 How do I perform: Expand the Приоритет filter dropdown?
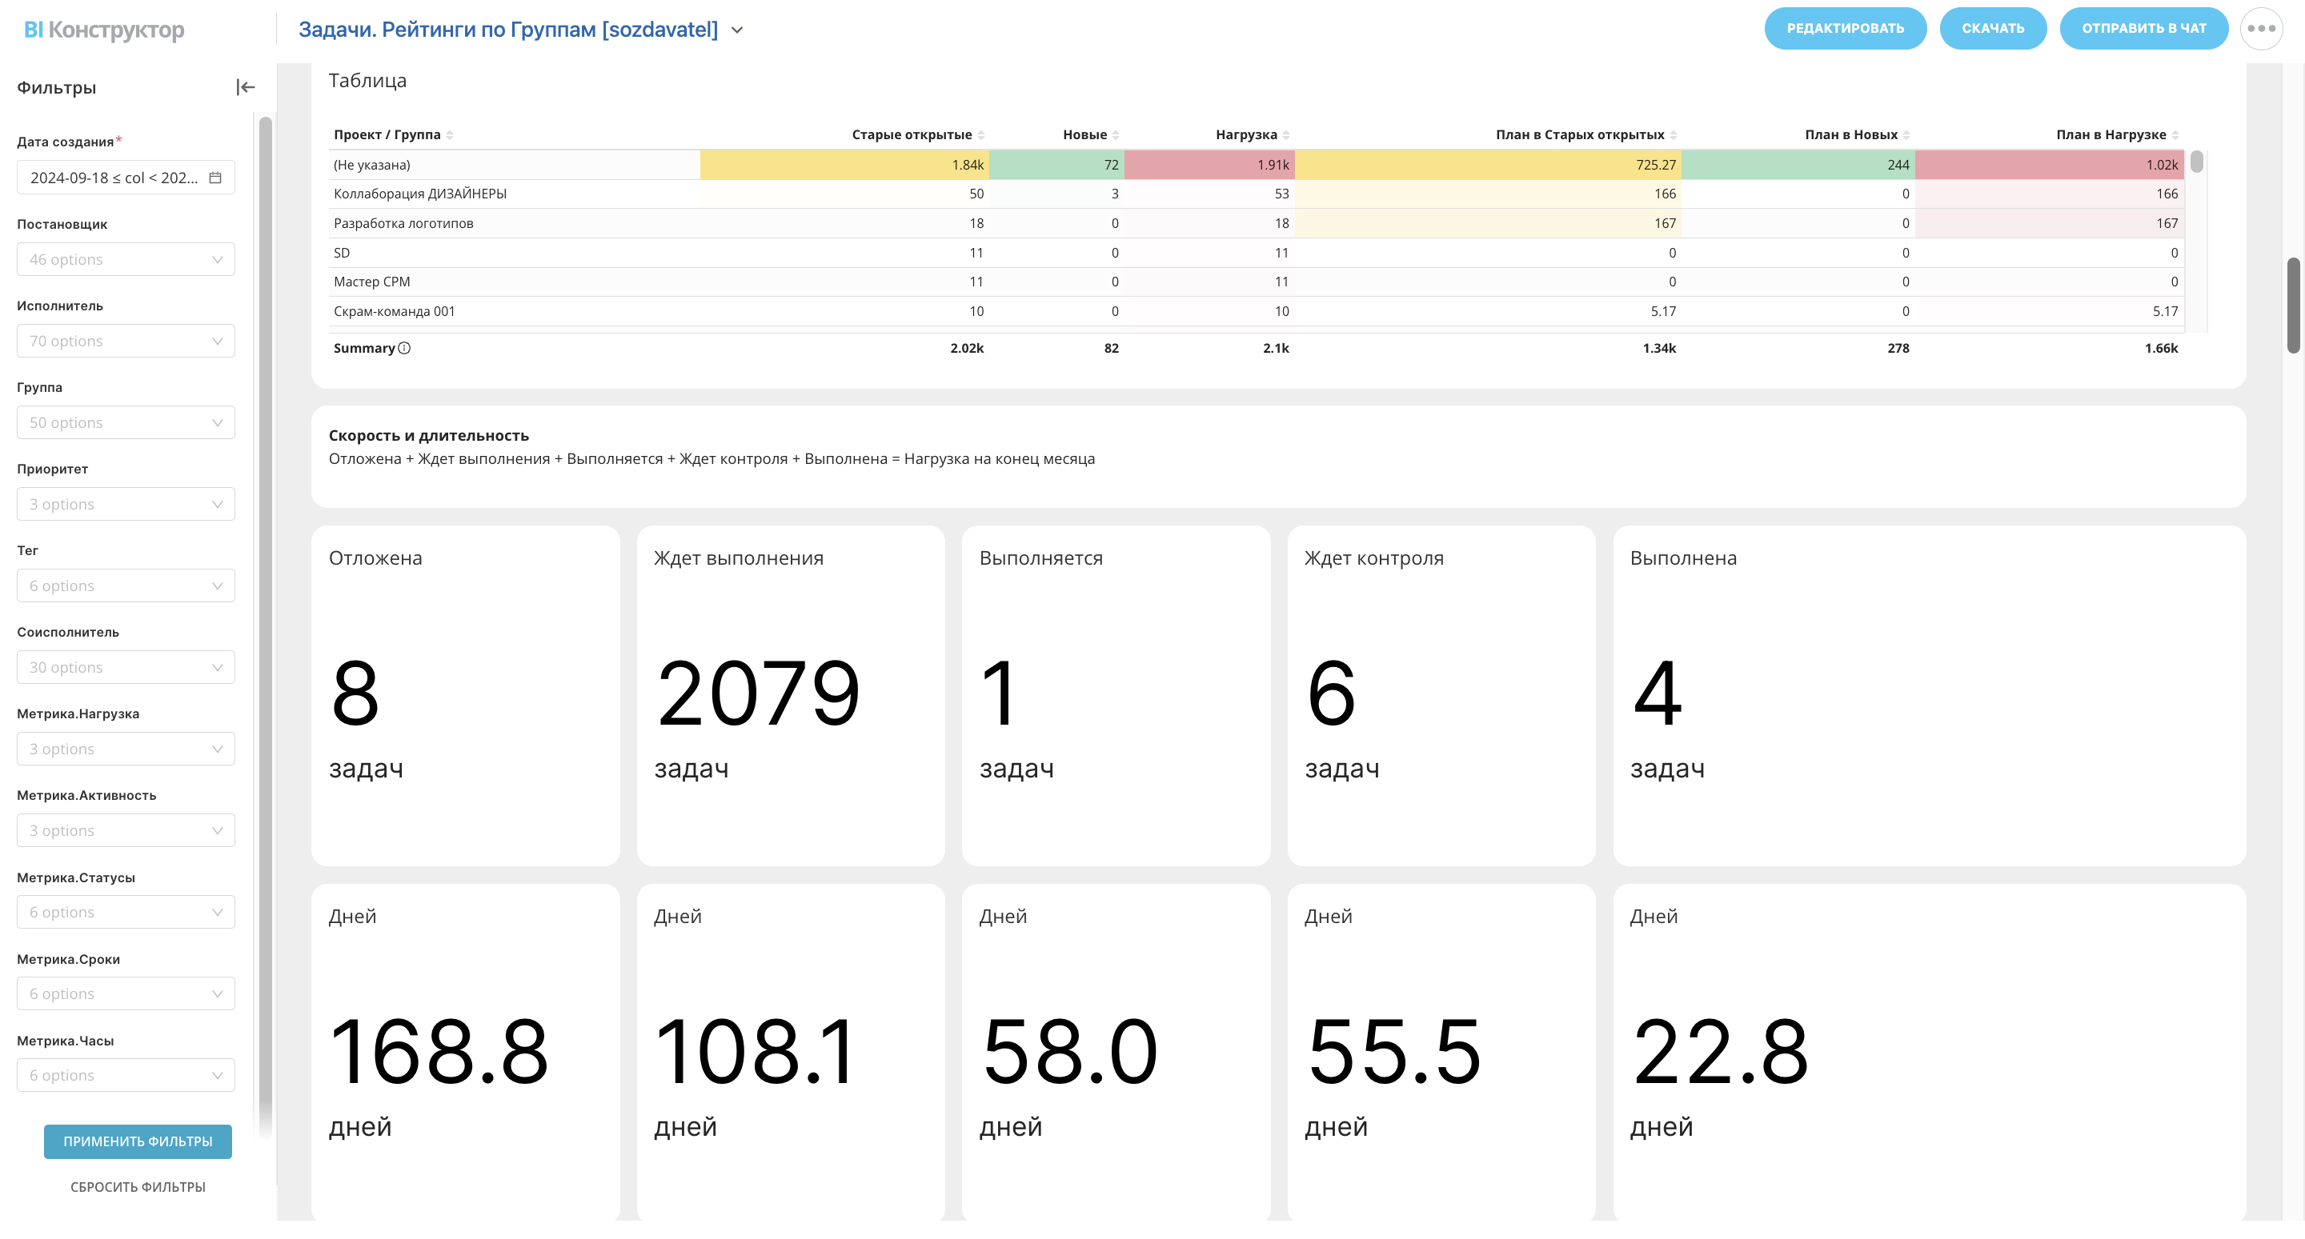coord(126,505)
